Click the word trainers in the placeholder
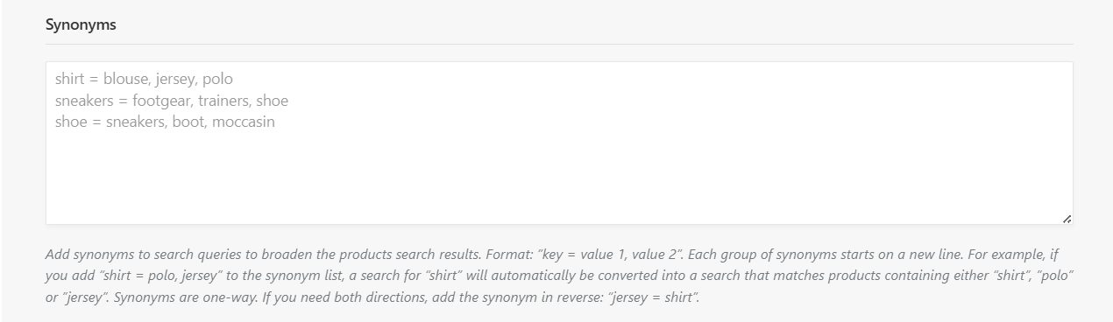The width and height of the screenshot is (1113, 322). tap(224, 101)
